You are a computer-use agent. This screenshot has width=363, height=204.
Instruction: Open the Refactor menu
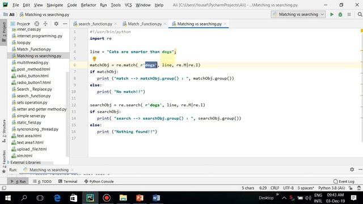click(x=88, y=5)
